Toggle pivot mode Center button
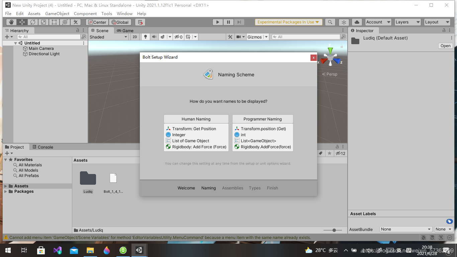The width and height of the screenshot is (457, 257). point(97,22)
